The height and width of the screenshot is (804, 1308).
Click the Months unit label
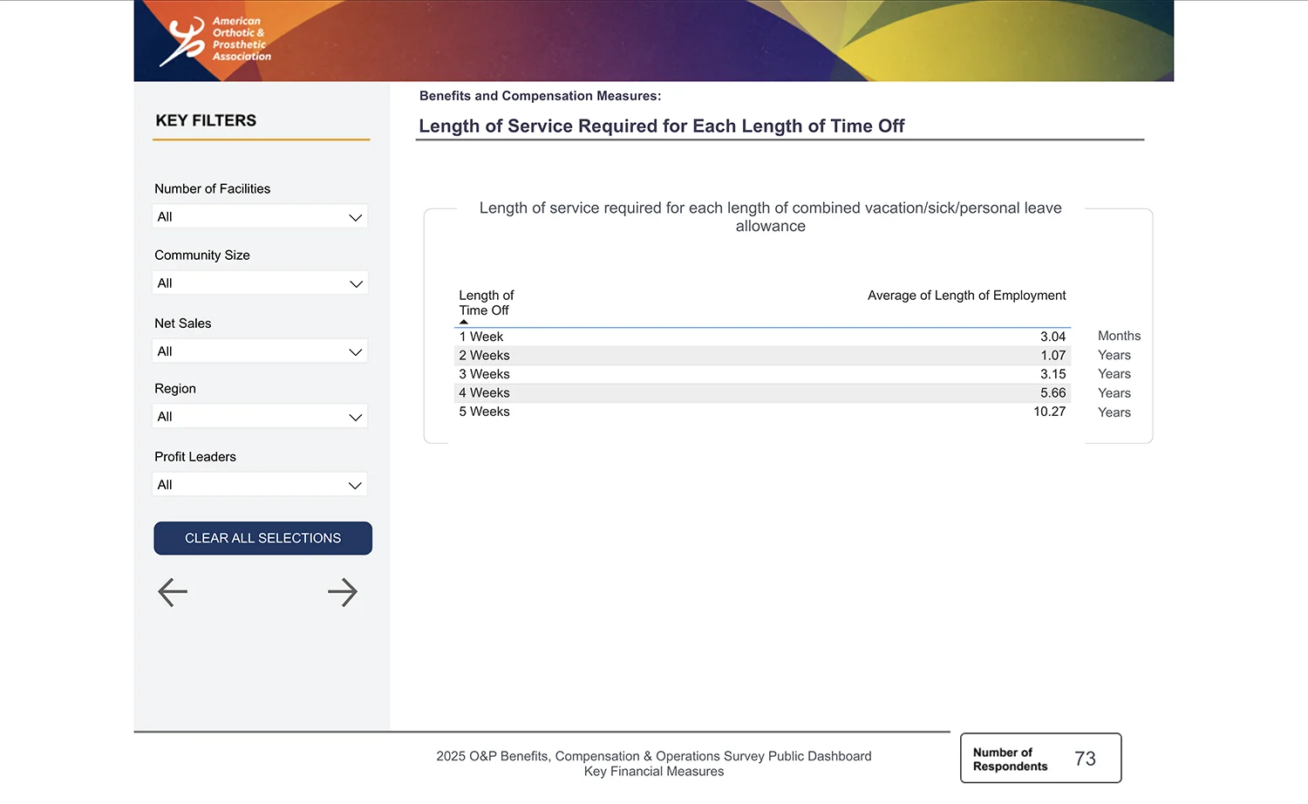pos(1119,336)
